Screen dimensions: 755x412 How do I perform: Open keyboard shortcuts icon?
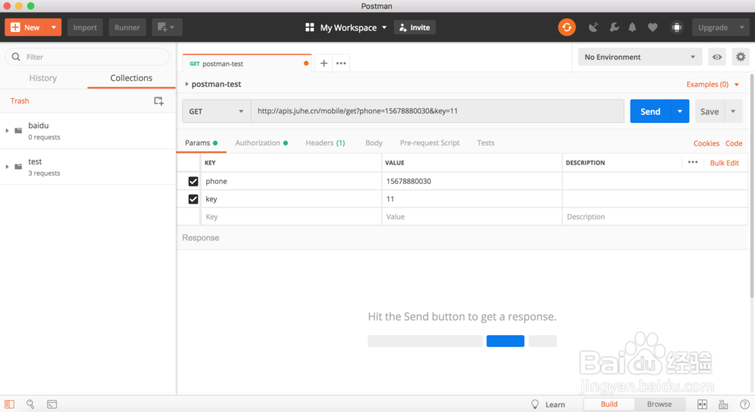(x=723, y=404)
